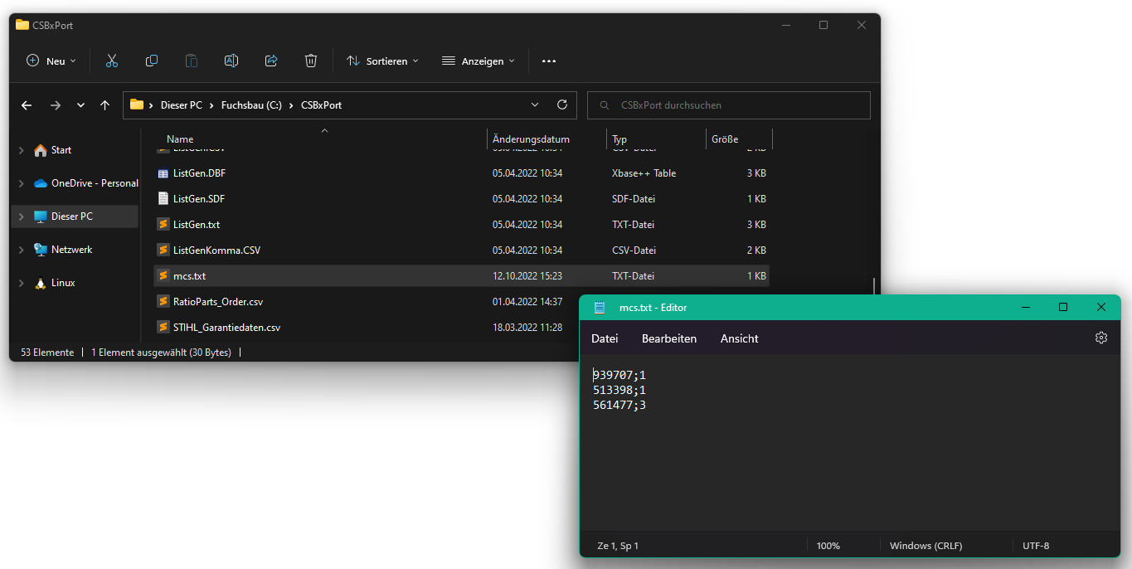This screenshot has width=1132, height=569.
Task: Select file name ListGen.DBF
Action: (199, 173)
